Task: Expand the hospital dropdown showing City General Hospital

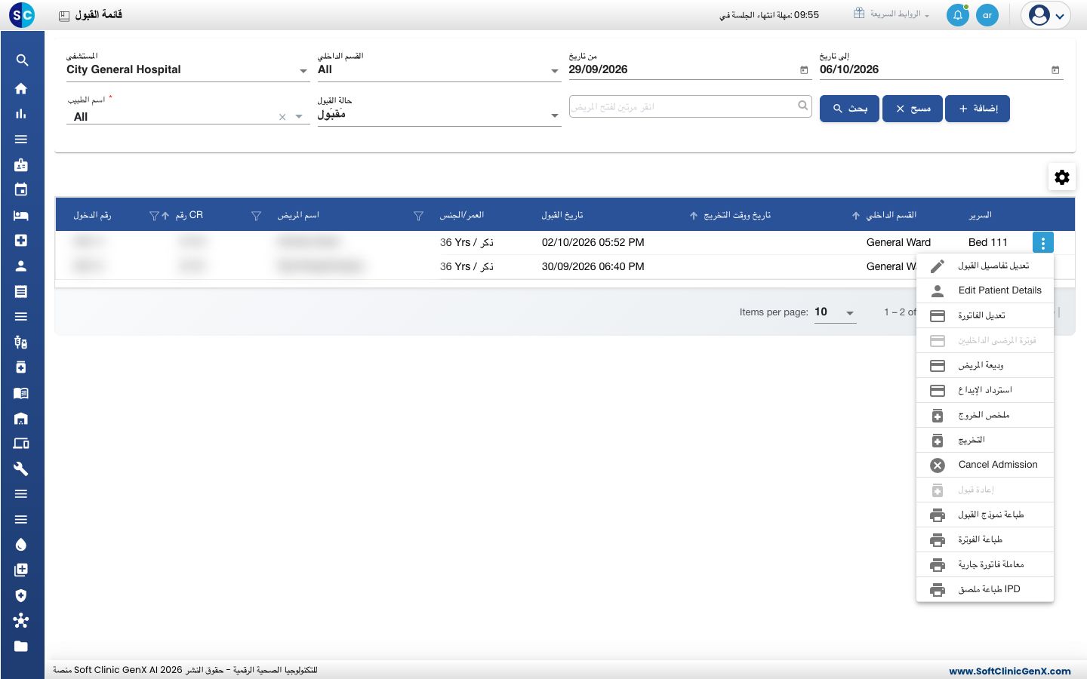Action: (x=303, y=71)
